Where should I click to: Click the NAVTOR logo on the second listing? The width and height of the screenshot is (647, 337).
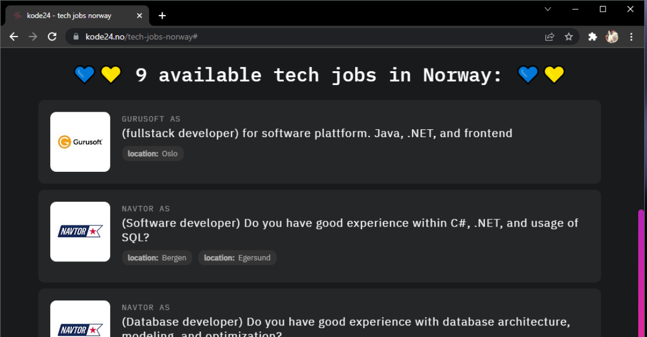pos(80,231)
